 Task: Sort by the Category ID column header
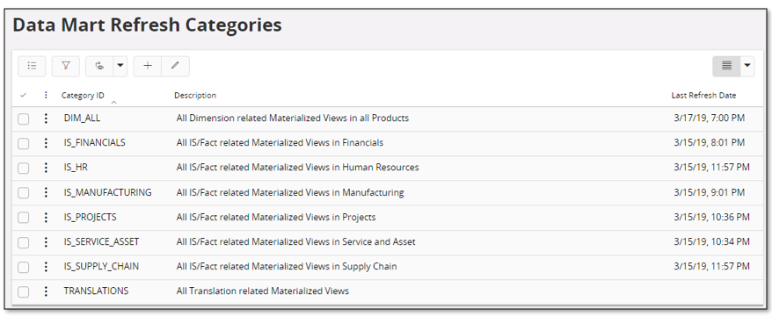(x=83, y=96)
